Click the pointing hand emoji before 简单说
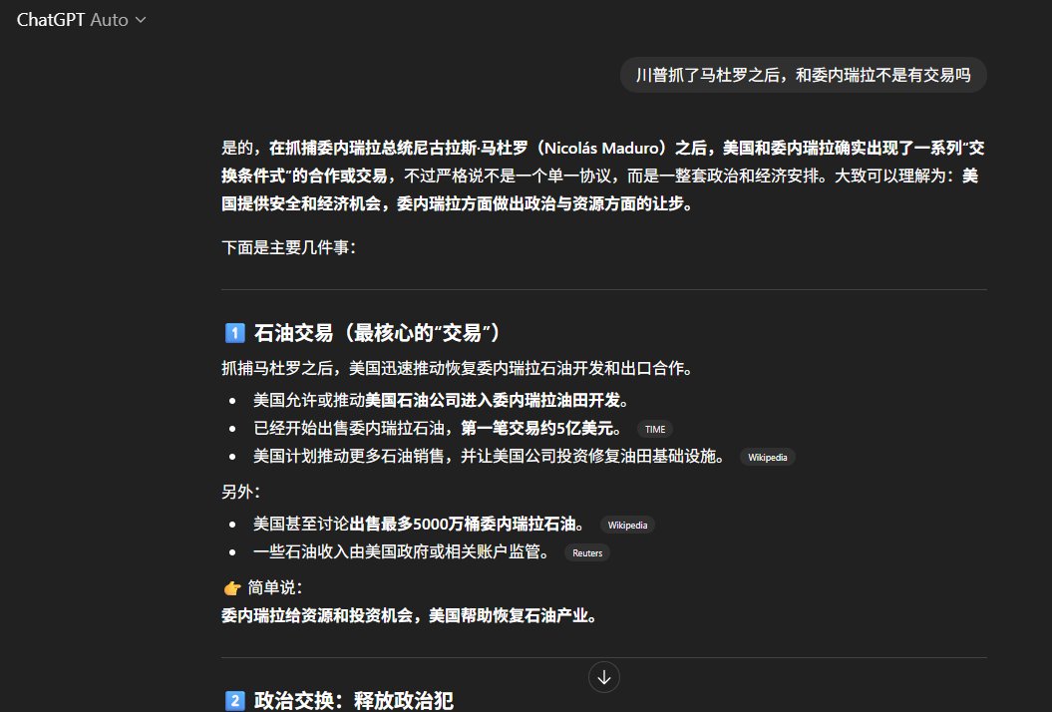The image size is (1052, 712). click(x=232, y=588)
